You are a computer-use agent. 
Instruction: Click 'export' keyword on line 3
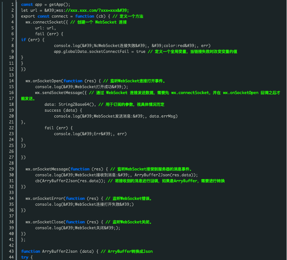pos(28,16)
